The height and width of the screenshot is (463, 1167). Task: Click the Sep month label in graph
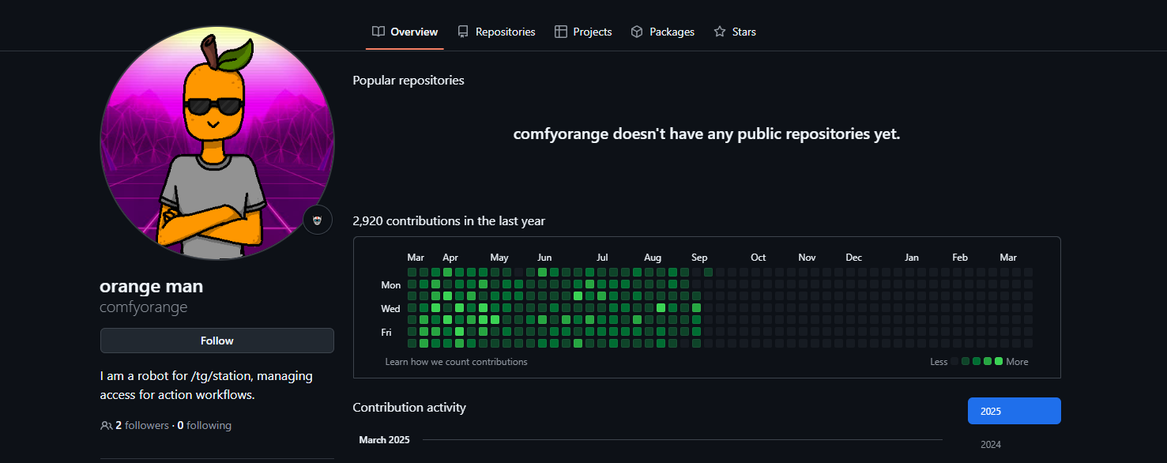(699, 258)
